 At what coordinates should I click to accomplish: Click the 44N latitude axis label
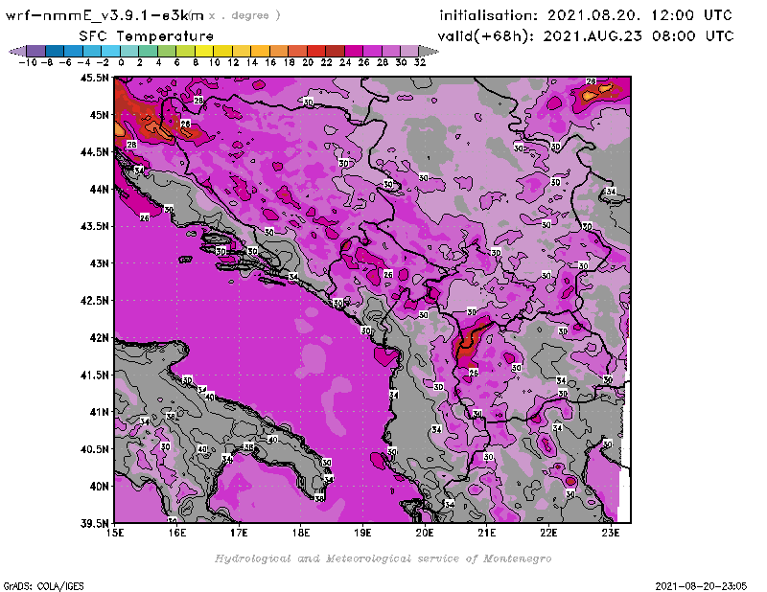[x=99, y=189]
